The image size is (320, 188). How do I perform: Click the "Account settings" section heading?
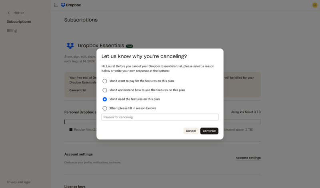(78, 154)
